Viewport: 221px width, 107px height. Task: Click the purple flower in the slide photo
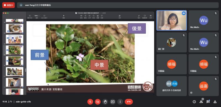click(x=80, y=57)
